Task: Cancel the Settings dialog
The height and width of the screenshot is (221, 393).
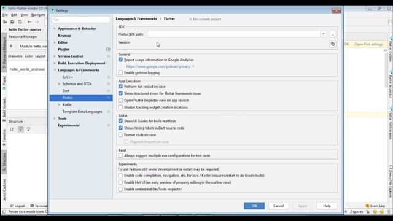Action: [278, 206]
